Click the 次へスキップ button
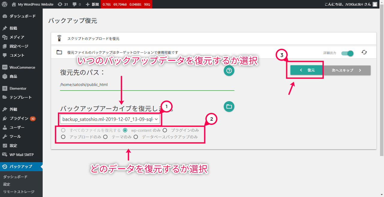The image size is (384, 197). click(347, 70)
